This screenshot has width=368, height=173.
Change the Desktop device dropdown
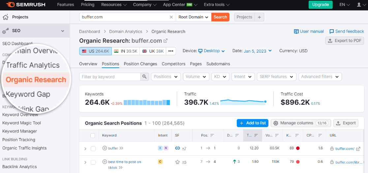pyautogui.click(x=211, y=51)
